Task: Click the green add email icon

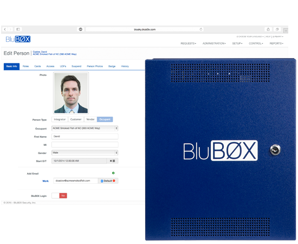Action: [113, 173]
